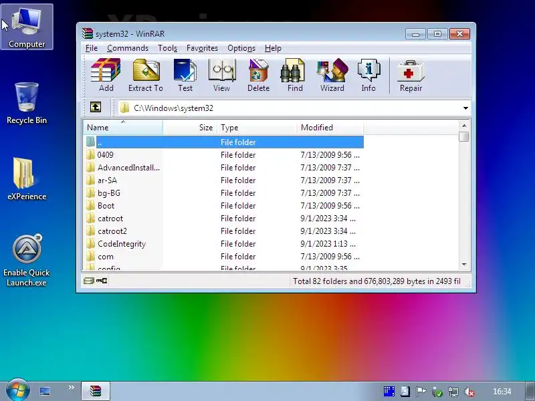Open the Windows Start button
This screenshot has height=401, width=535.
[17, 390]
